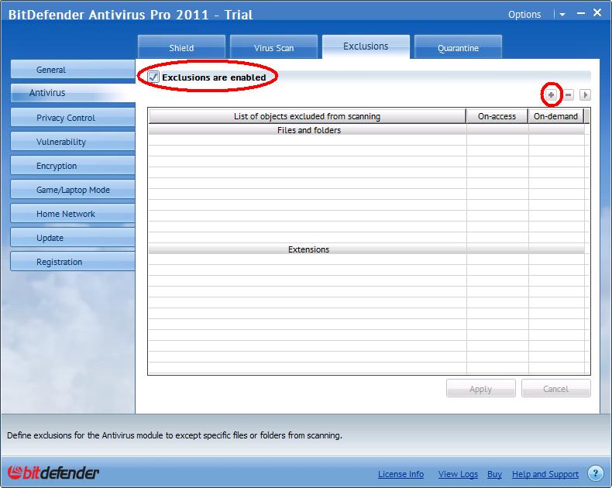The width and height of the screenshot is (612, 488).
Task: Click the right-arrow icon beside minus button
Action: (585, 95)
